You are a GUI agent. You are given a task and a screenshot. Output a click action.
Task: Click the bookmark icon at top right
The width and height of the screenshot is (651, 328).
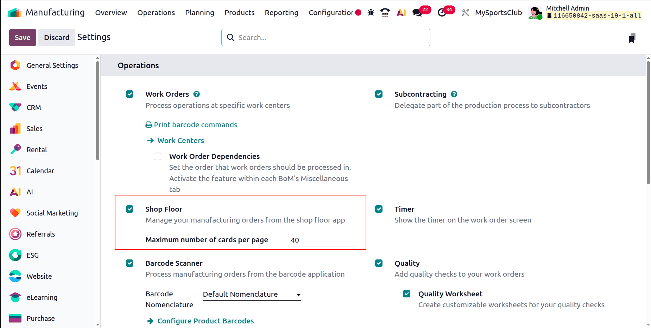click(632, 38)
